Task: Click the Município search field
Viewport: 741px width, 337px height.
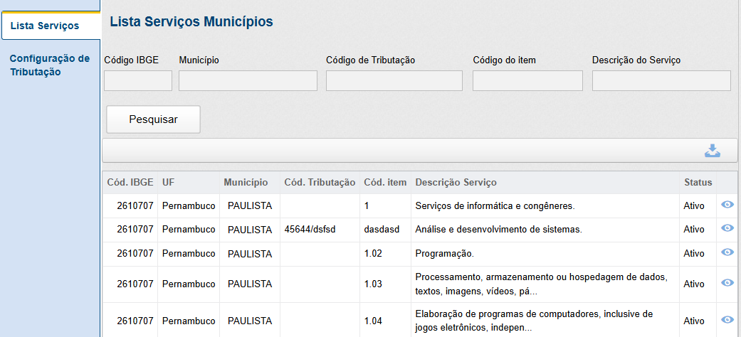Action: click(248, 81)
